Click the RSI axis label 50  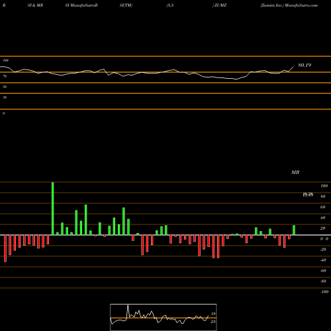tap(5, 87)
